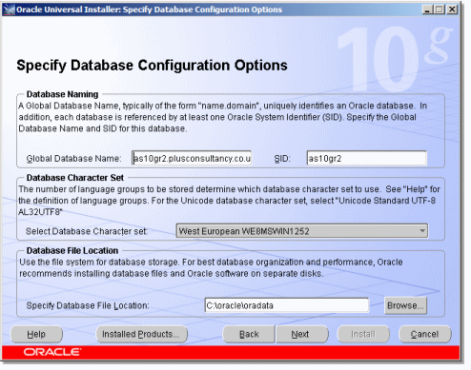Open Installed Products... list

pyautogui.click(x=141, y=334)
